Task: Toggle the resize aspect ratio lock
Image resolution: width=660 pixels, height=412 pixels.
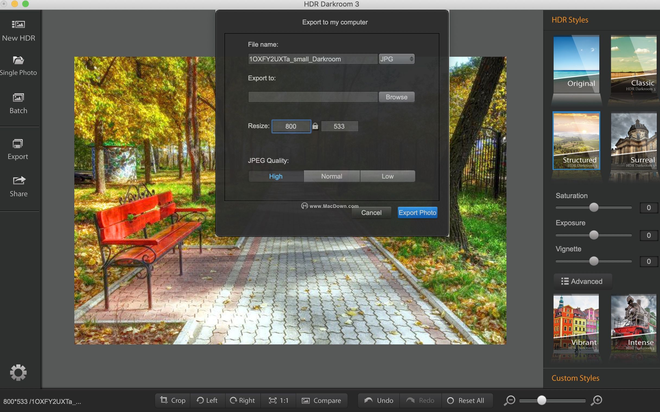Action: (315, 126)
